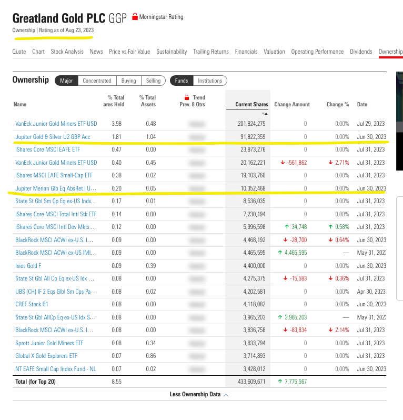Open the Stock Analysis tab
Screen dimensions: 403x420
pyautogui.click(x=67, y=52)
